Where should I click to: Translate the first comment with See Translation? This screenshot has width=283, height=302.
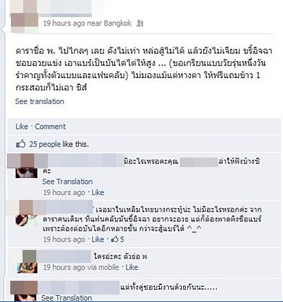point(68,181)
